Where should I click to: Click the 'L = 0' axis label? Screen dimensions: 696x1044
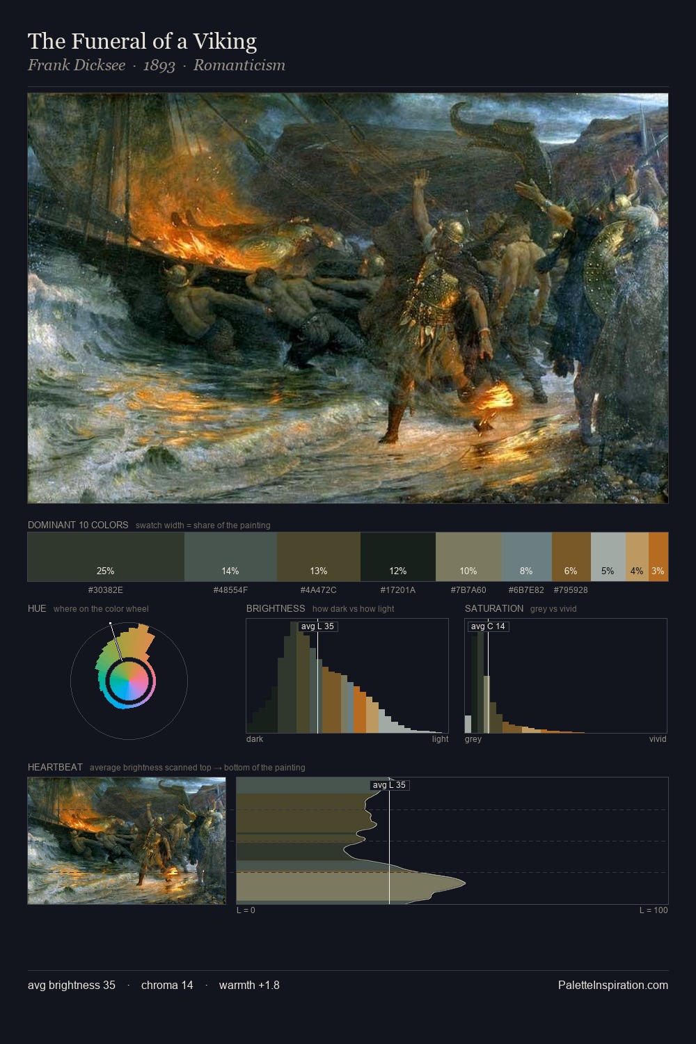[x=246, y=910]
